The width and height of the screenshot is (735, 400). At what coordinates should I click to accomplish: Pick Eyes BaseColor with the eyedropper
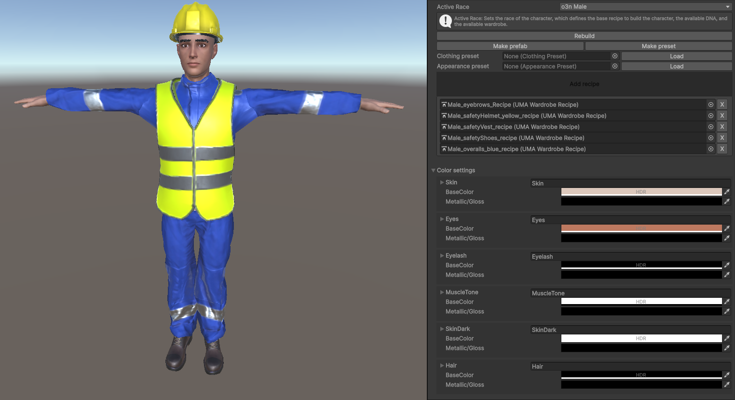(x=727, y=228)
